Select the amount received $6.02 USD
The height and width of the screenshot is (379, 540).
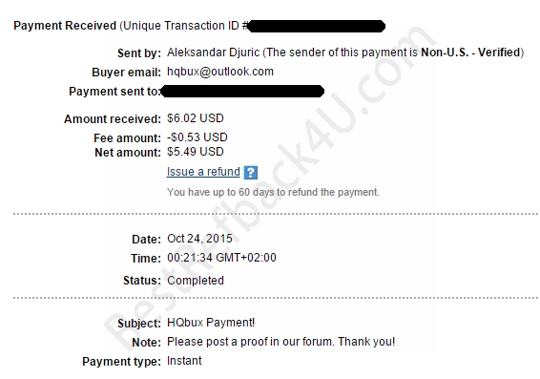[x=196, y=118]
